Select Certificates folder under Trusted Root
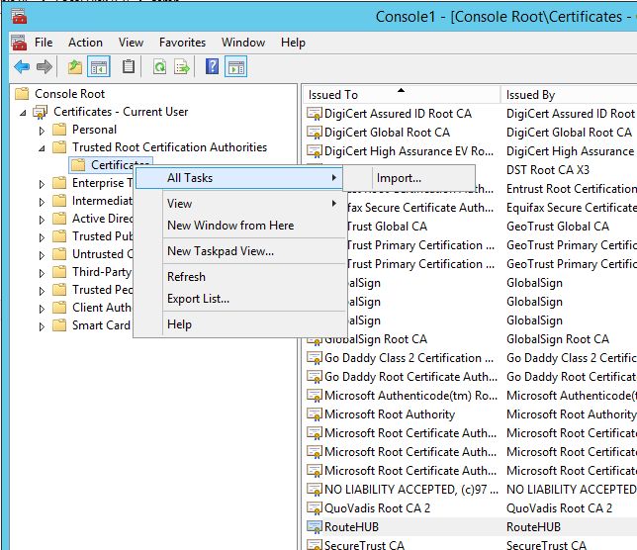Image resolution: width=637 pixels, height=550 pixels. [112, 165]
